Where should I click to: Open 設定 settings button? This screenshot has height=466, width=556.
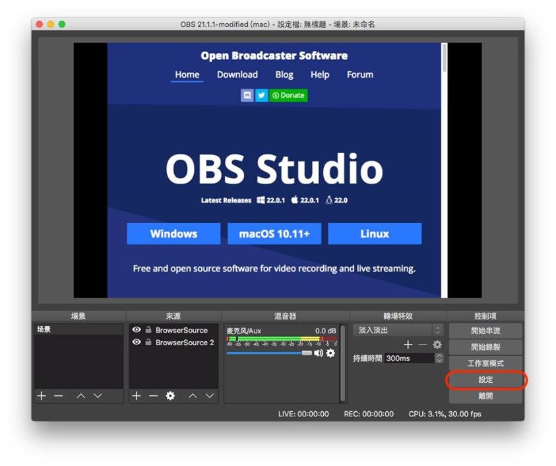tap(485, 380)
